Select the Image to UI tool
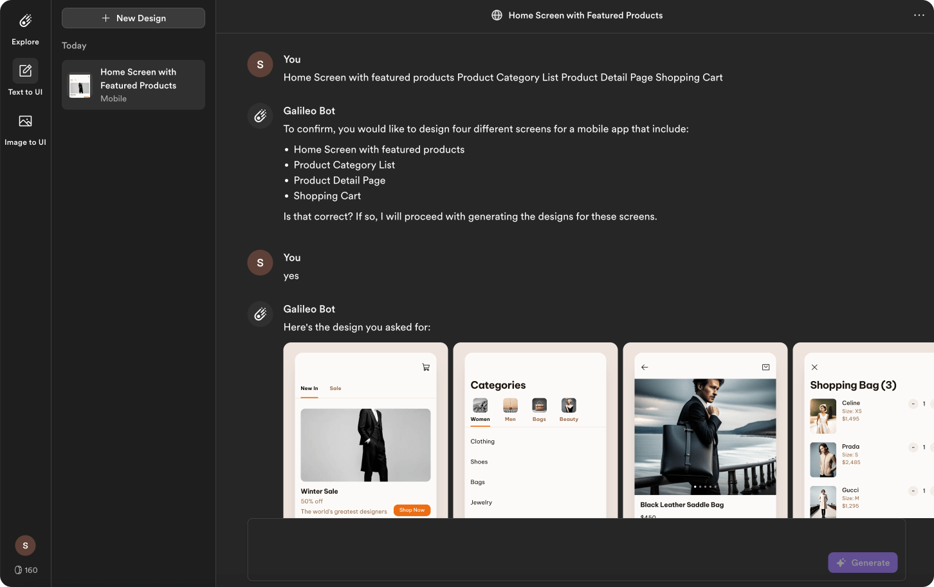Image resolution: width=934 pixels, height=587 pixels. pyautogui.click(x=25, y=122)
